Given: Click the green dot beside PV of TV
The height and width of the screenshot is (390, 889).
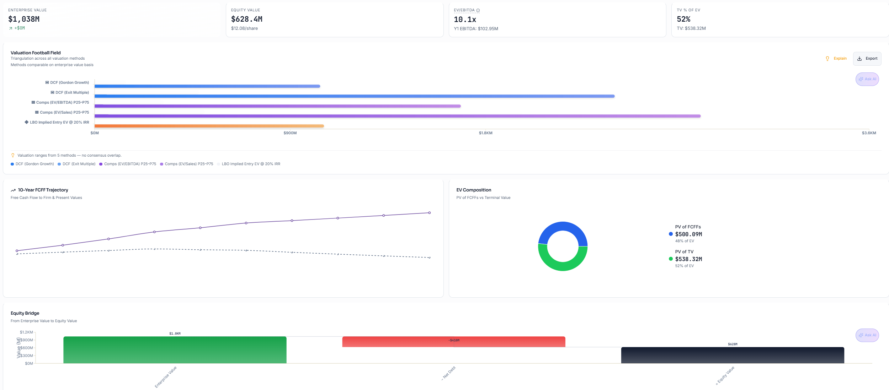Looking at the screenshot, I should [671, 259].
